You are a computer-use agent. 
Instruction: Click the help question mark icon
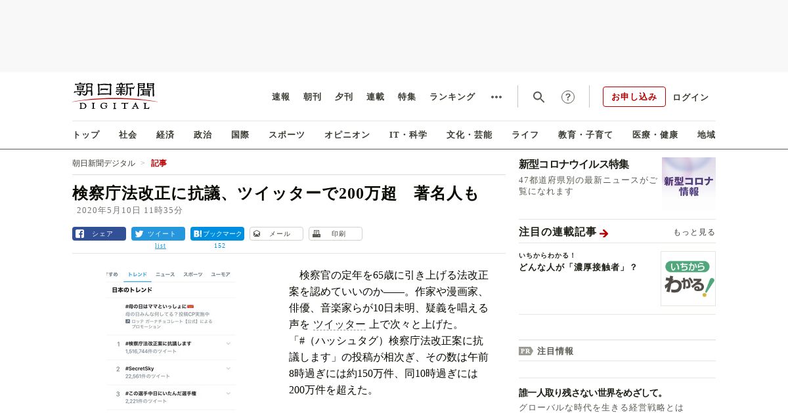click(568, 97)
